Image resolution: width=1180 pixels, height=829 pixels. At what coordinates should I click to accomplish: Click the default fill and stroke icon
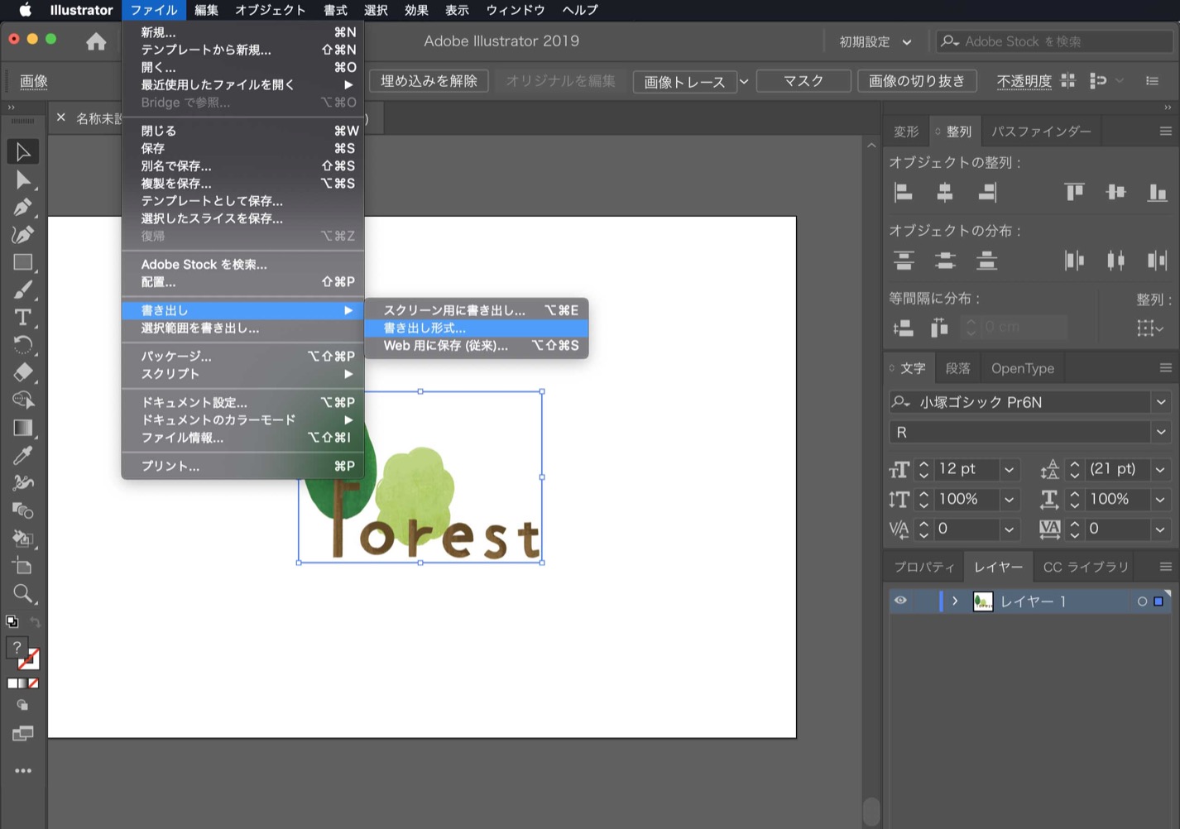tap(12, 621)
